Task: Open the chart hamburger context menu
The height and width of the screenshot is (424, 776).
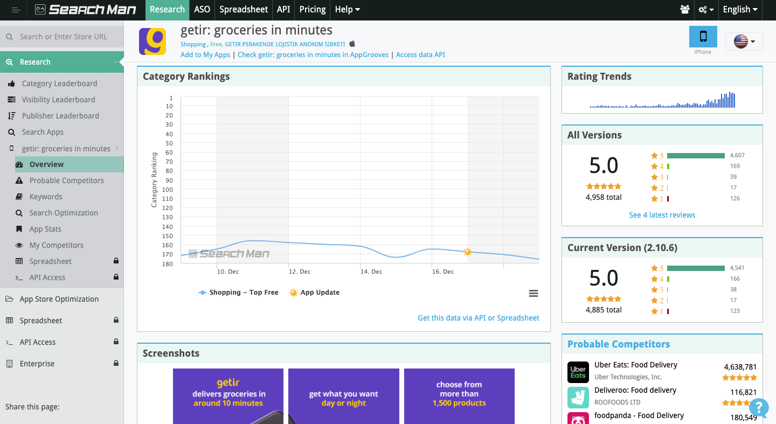Action: tap(533, 294)
